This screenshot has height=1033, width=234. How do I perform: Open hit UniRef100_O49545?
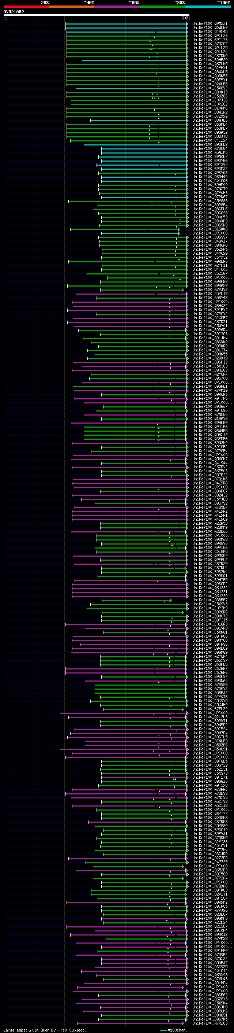[x=210, y=32]
